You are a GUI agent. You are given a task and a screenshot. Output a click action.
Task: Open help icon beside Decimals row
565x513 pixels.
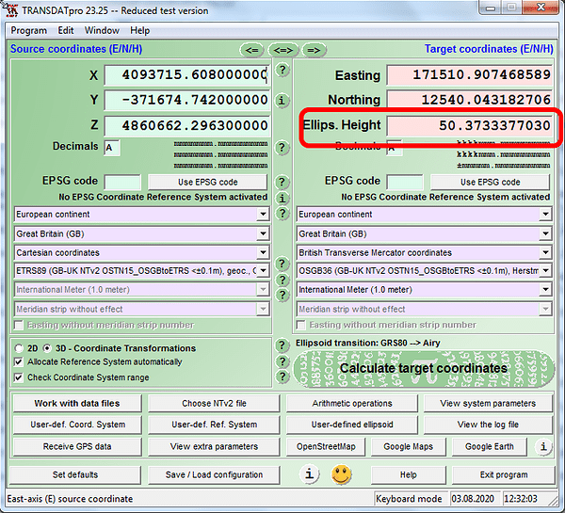point(282,148)
